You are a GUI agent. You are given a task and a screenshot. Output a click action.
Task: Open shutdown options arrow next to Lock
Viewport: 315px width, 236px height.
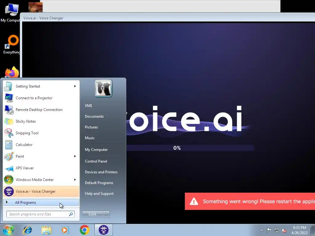pos(106,214)
